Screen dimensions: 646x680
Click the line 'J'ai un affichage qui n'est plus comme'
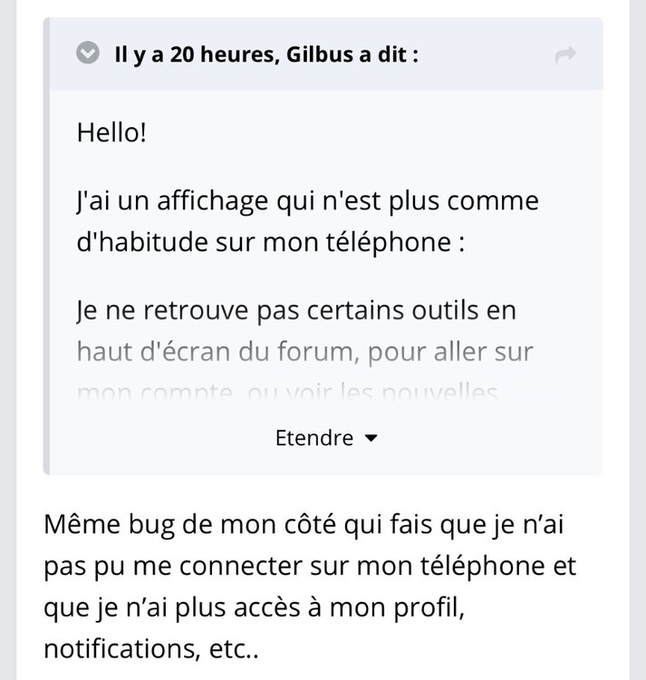(307, 199)
